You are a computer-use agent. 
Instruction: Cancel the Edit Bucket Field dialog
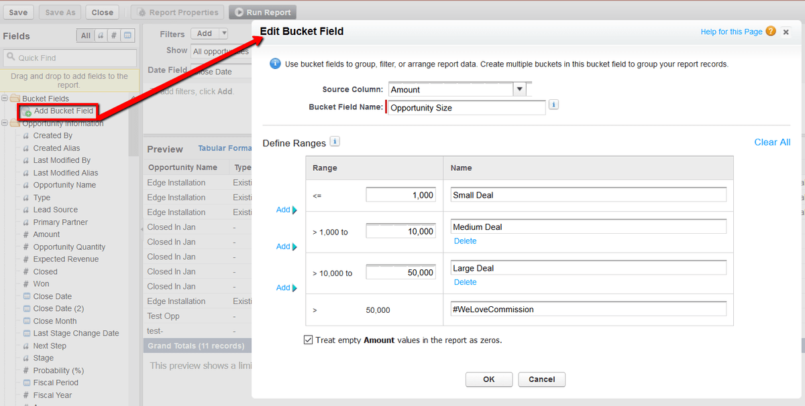[542, 379]
